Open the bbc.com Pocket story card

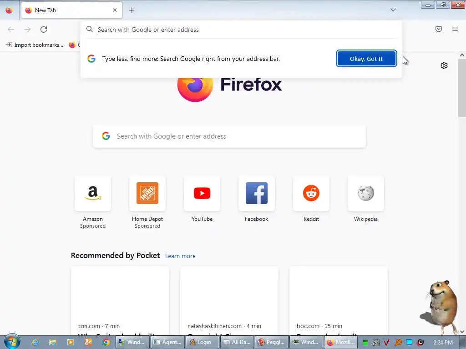click(x=338, y=301)
